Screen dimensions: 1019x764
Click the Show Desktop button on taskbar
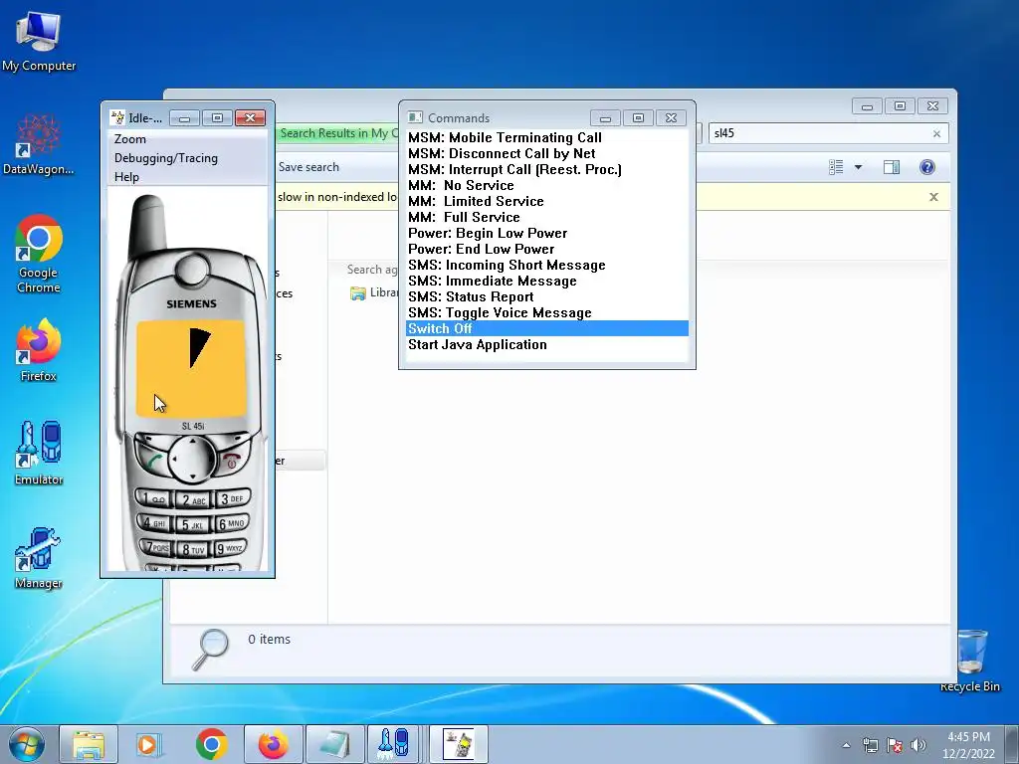pyautogui.click(x=1012, y=744)
